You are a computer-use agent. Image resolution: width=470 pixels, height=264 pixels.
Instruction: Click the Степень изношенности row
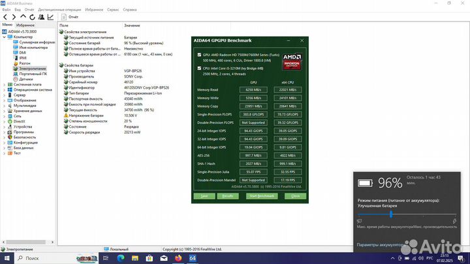pyautogui.click(x=98, y=121)
